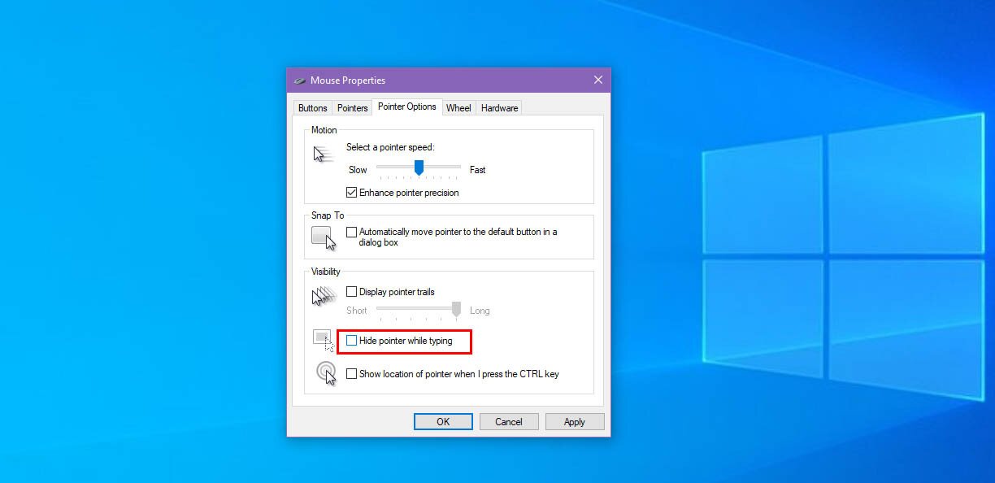
Task: Check Automatically move pointer to default button
Action: [351, 232]
